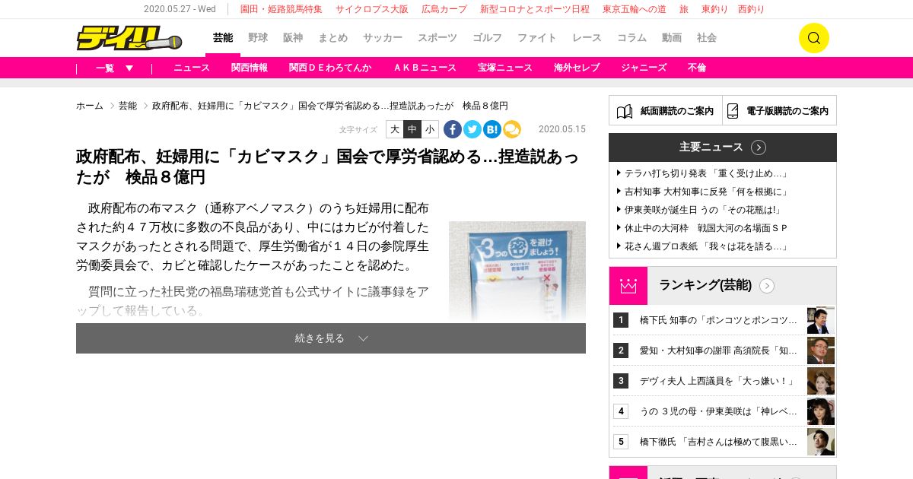913x479 pixels.
Task: Open the yellow comment bubble icon
Action: point(512,129)
